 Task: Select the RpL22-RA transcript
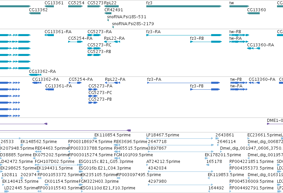[112, 42]
